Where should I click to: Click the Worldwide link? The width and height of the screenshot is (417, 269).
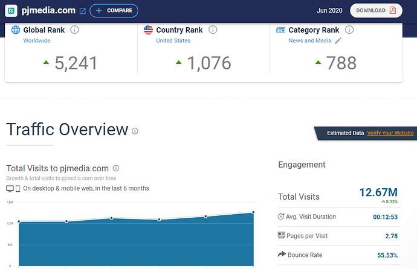point(37,40)
